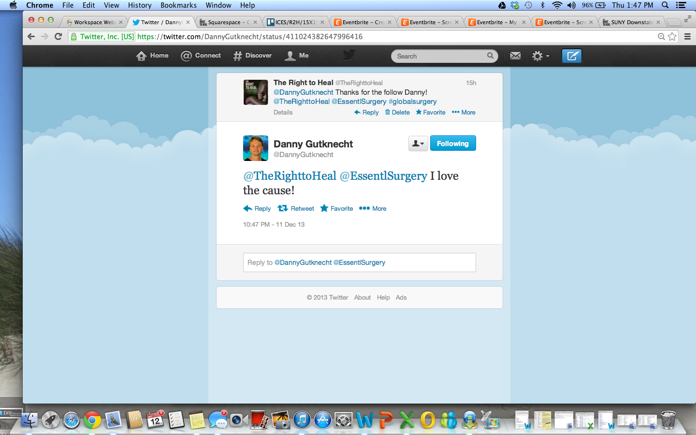Open More options under Danny's tweet

point(373,209)
